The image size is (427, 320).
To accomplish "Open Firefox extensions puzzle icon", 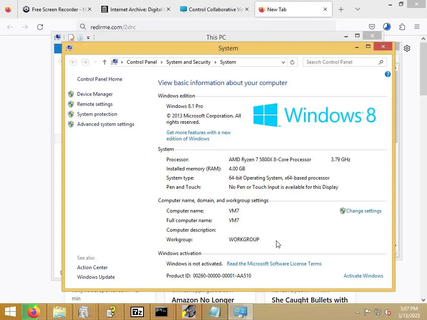I will [x=402, y=27].
